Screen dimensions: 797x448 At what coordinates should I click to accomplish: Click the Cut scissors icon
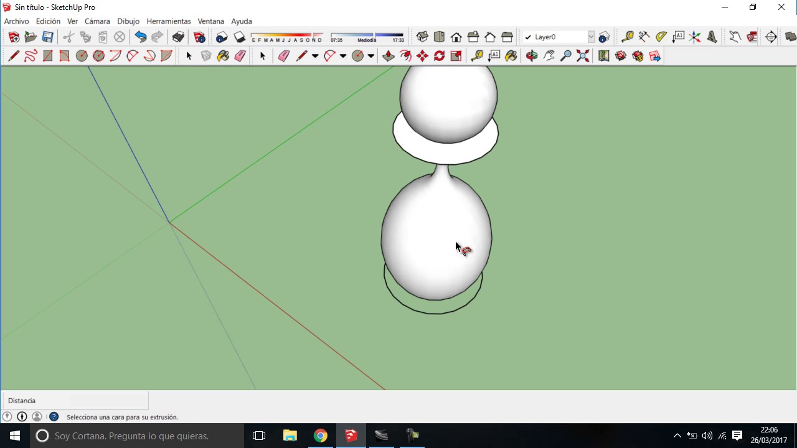tap(68, 37)
